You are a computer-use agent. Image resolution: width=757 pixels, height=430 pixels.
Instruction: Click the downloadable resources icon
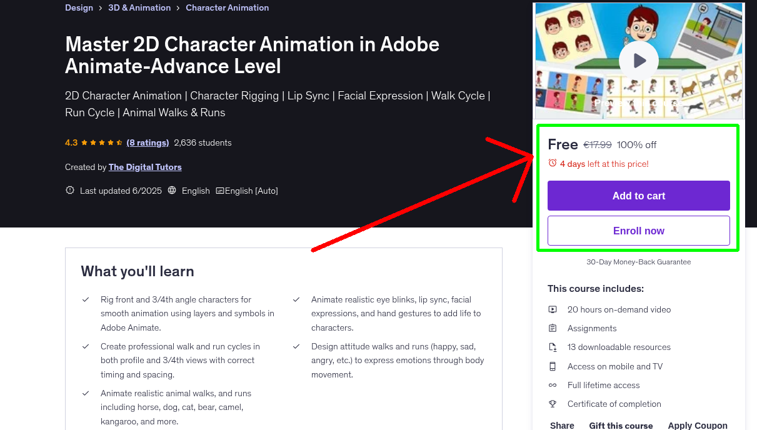click(553, 347)
